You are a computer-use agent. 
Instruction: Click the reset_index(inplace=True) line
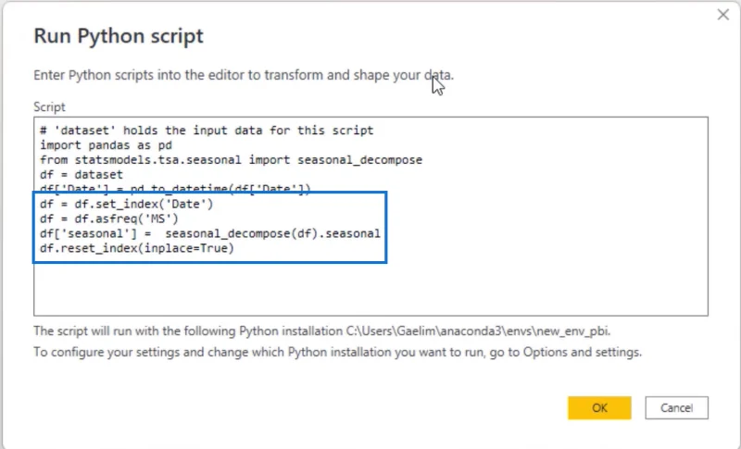[136, 248]
